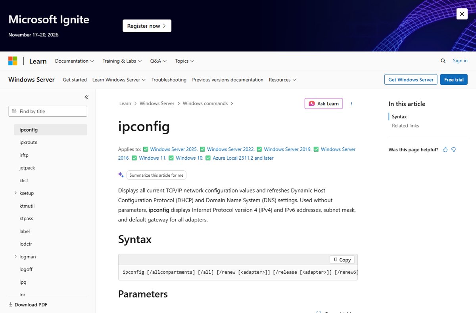Viewport: 476px width, 313px height.
Task: Click the Find by title filter field
Action: [x=48, y=111]
